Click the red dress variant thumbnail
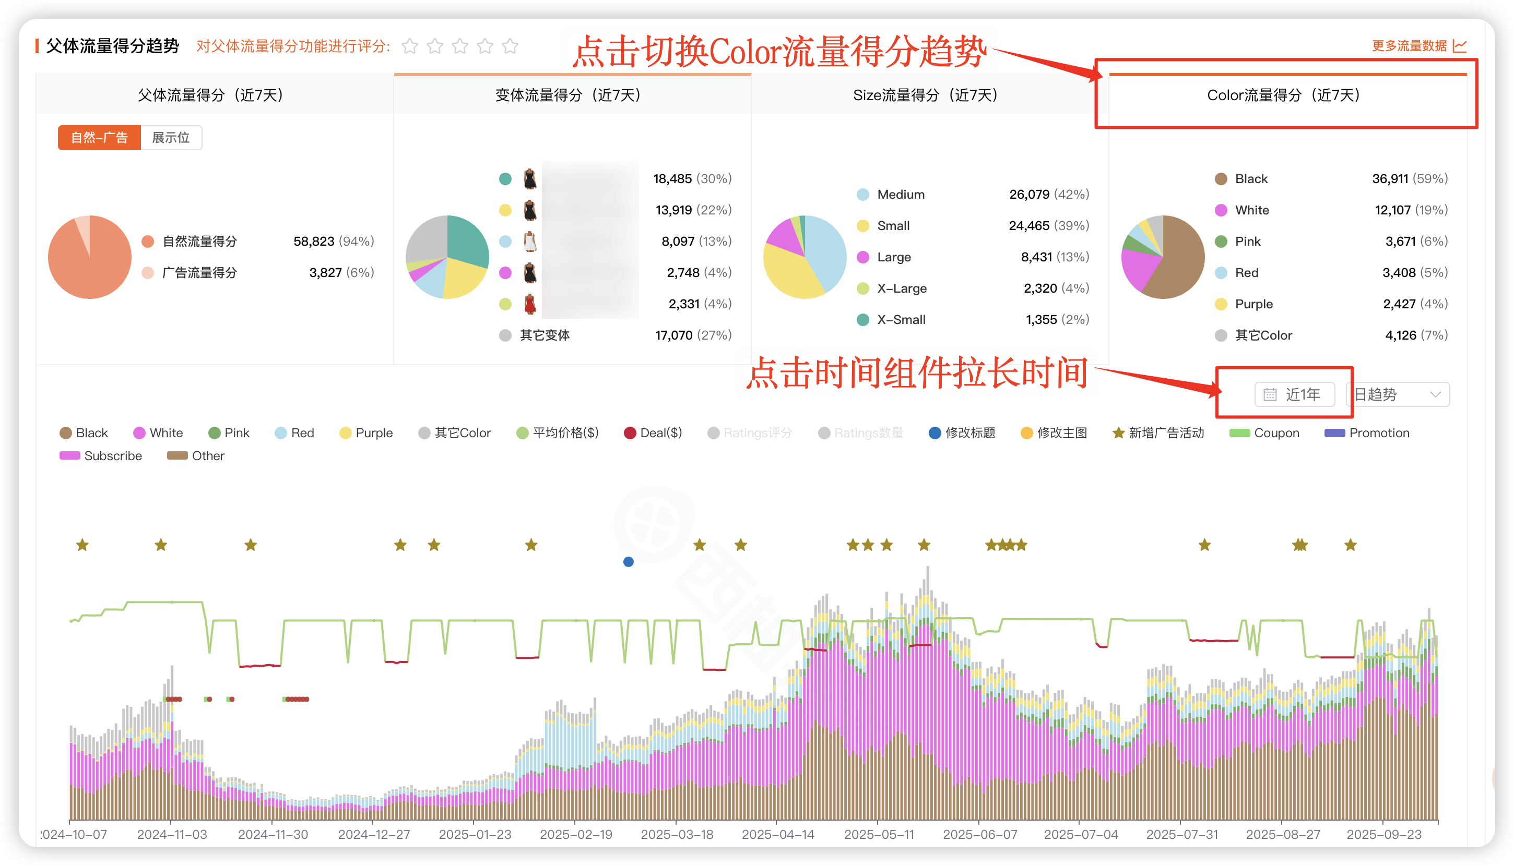The width and height of the screenshot is (1514, 866). (530, 304)
